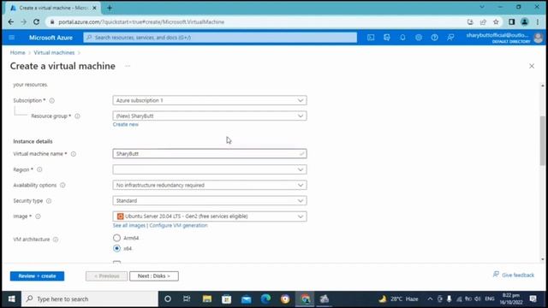
Task: Click the form's vertical scrollbar thumb
Action: point(542,140)
